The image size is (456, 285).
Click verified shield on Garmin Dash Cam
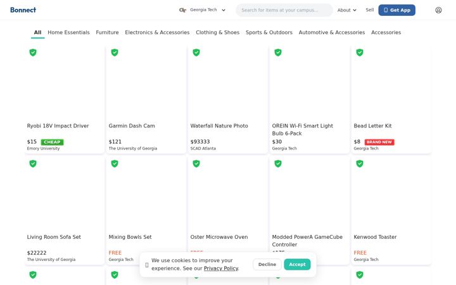[115, 53]
